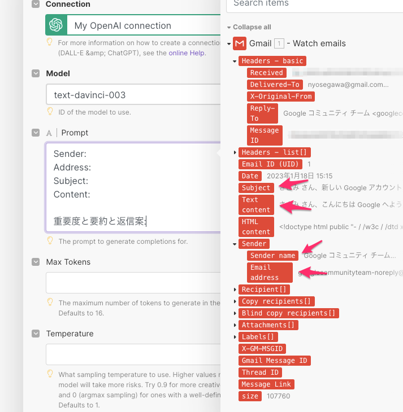Screen dimensions: 403x412
Task: Insert the X-GM-MSGID variable pill
Action: coord(262,349)
